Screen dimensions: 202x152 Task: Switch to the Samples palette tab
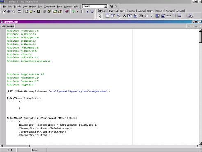click(170, 11)
